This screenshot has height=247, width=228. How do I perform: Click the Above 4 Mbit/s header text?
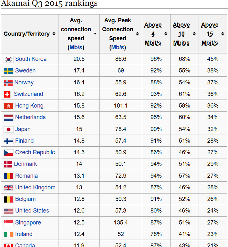tap(153, 34)
